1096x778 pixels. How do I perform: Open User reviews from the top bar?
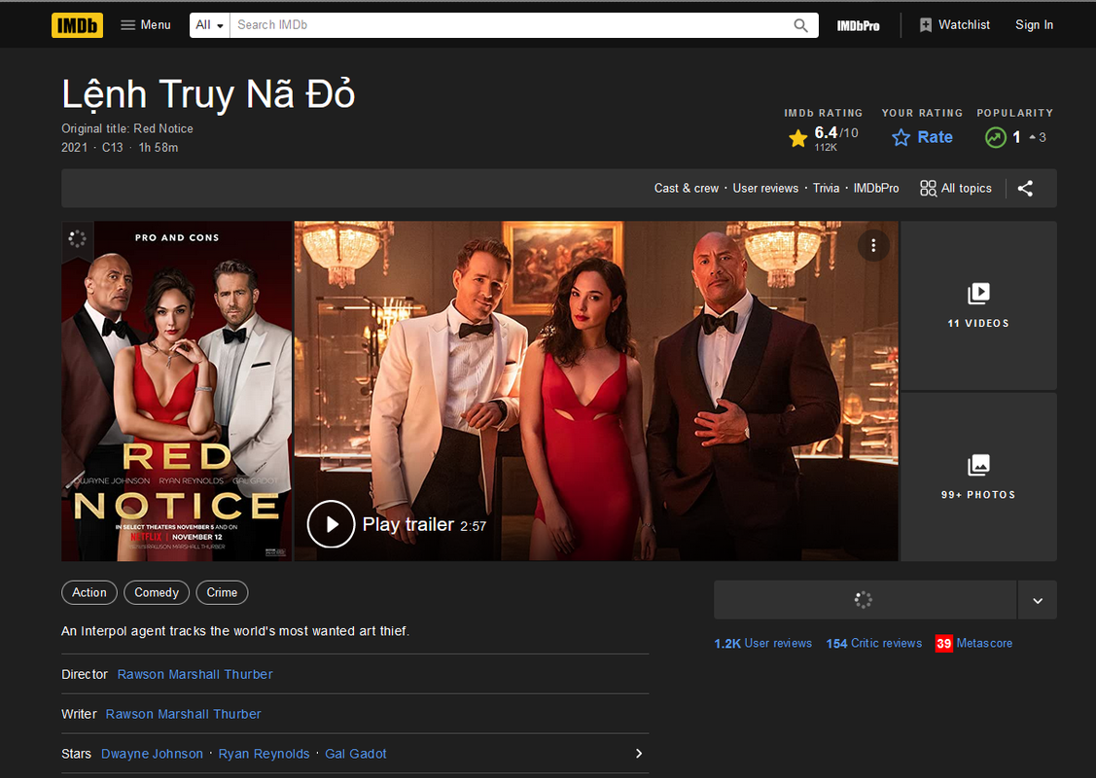pyautogui.click(x=765, y=188)
